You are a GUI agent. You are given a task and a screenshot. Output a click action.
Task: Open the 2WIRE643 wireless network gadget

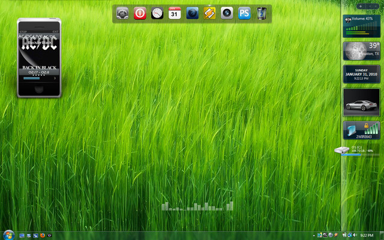point(361,130)
